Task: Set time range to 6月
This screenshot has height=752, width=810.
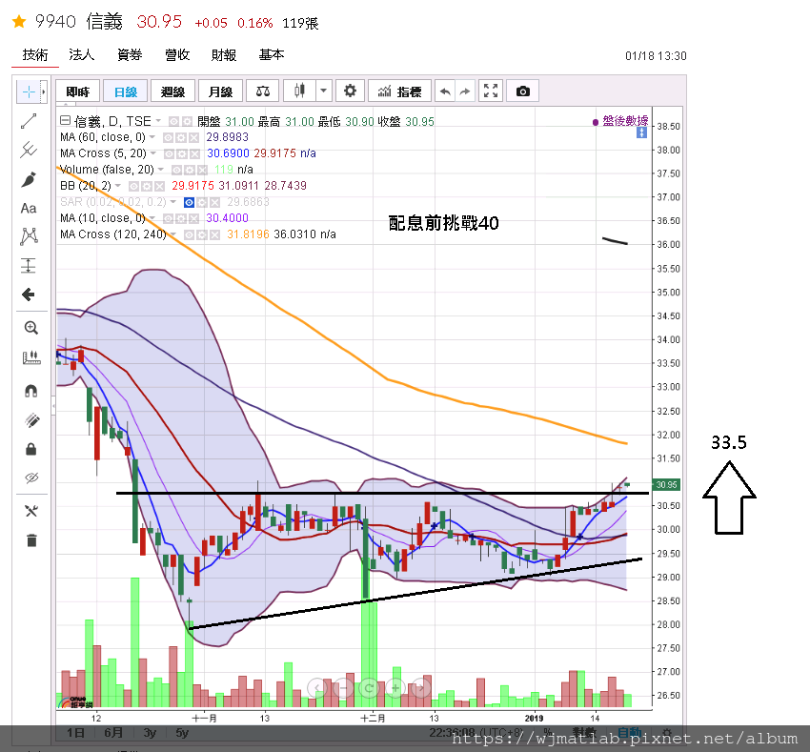Action: pos(113,732)
